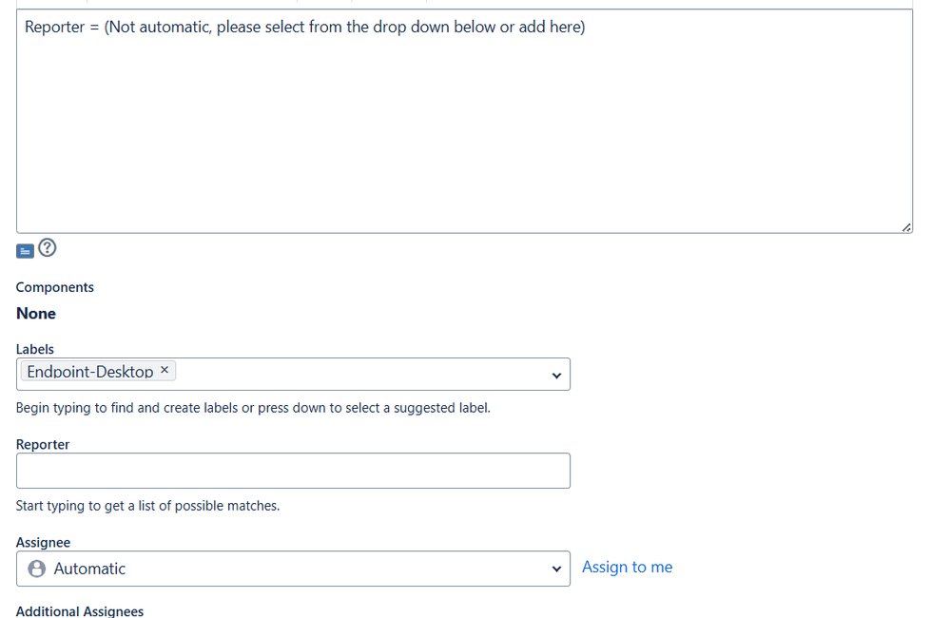950x618 pixels.
Task: Click the Labels field label
Action: point(35,349)
